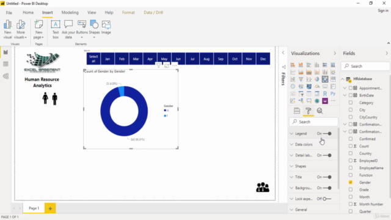Add a new page with plus button

[x=50, y=208]
